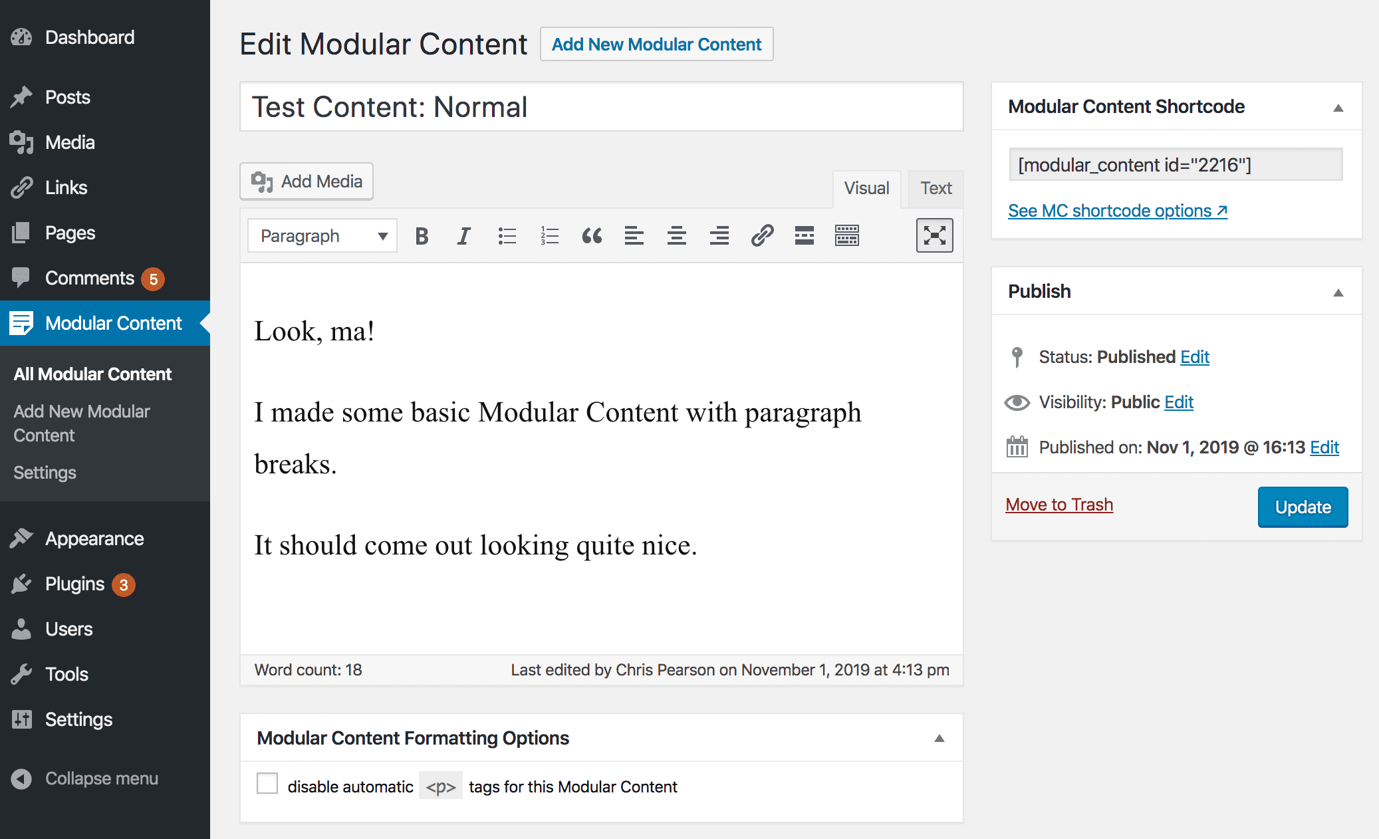Align text right
This screenshot has height=839, width=1379.
point(719,236)
